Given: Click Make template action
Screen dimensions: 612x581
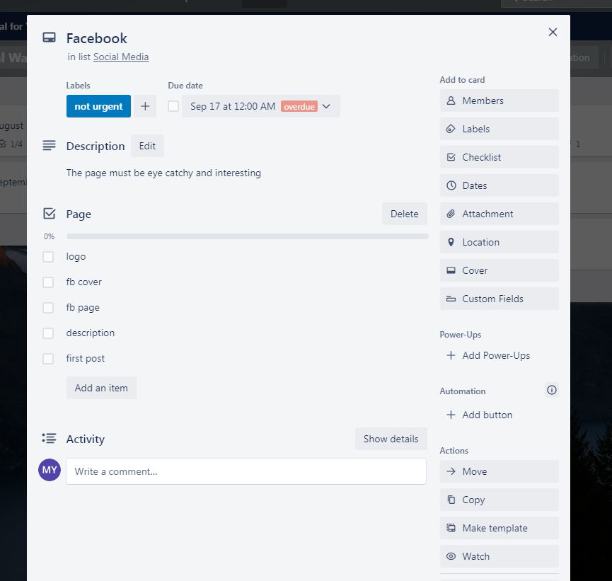Looking at the screenshot, I should pos(500,528).
